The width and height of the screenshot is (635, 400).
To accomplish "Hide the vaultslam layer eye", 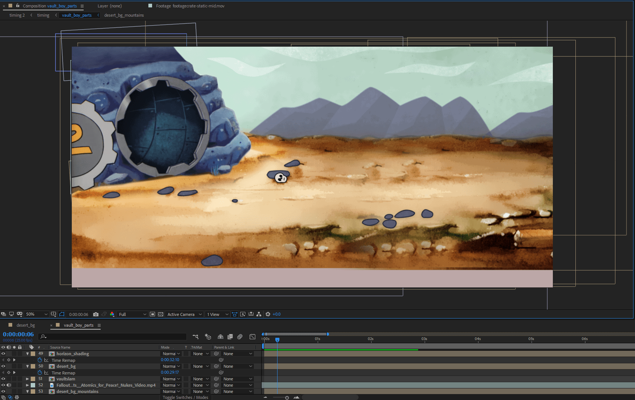I will [3, 379].
